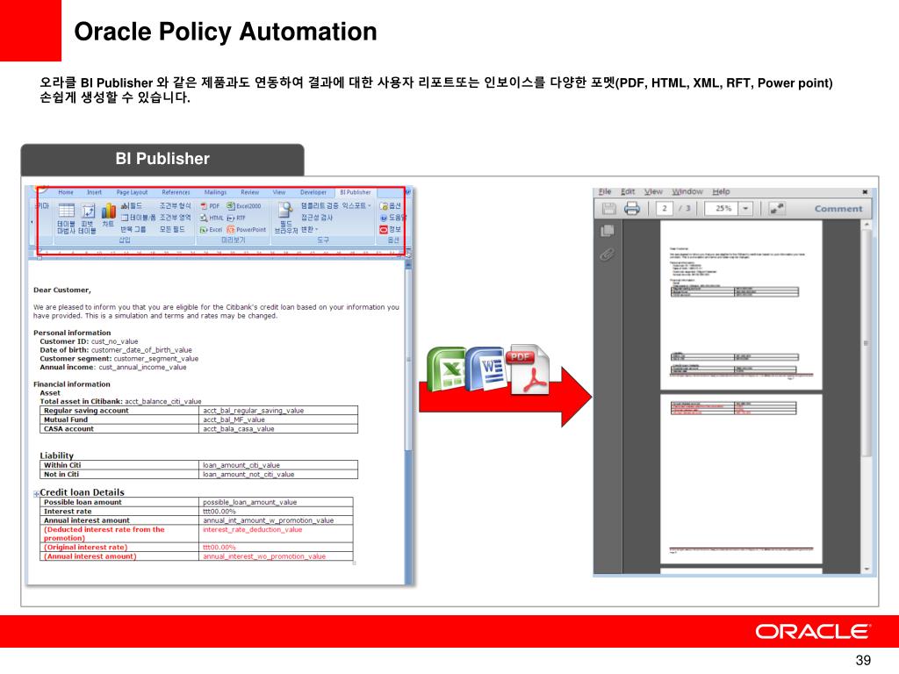Run Validate Template (템플리트 검증)
Screen dimensions: 899x674
[320, 205]
